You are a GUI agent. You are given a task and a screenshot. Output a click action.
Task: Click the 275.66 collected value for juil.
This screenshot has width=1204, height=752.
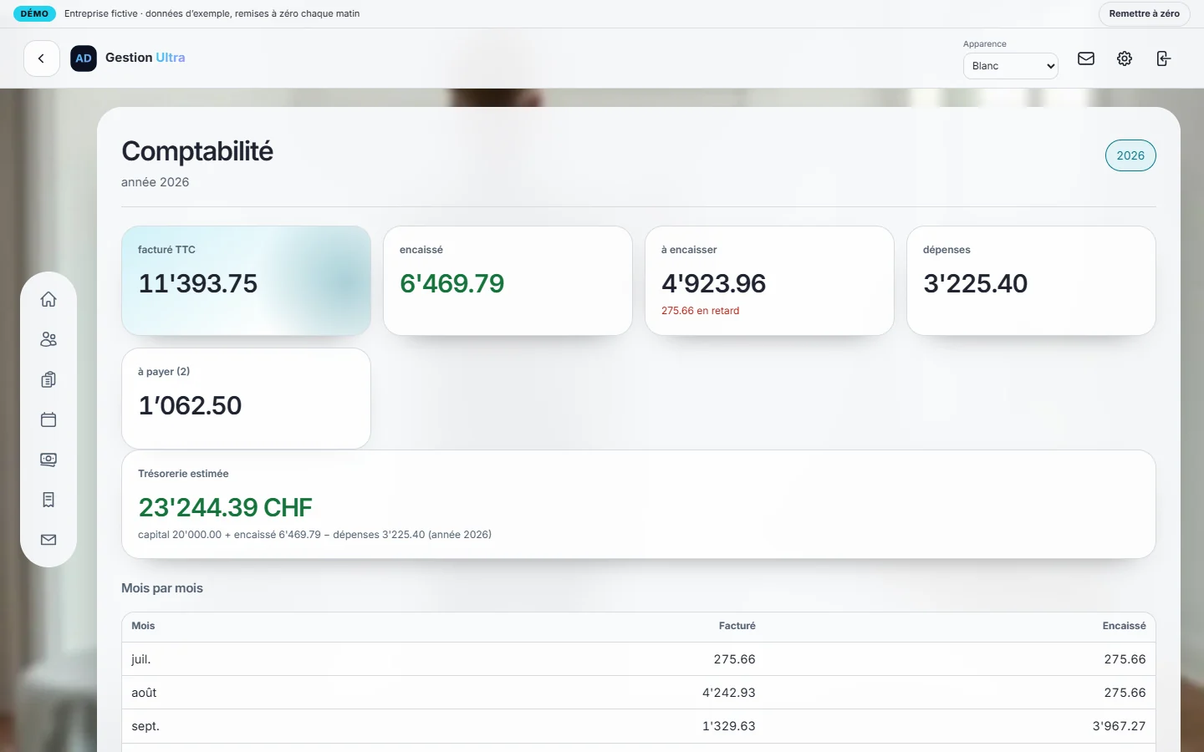(x=1125, y=659)
